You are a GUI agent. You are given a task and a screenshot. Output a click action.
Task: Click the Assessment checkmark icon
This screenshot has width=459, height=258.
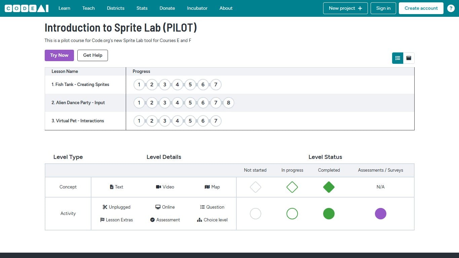(x=152, y=220)
